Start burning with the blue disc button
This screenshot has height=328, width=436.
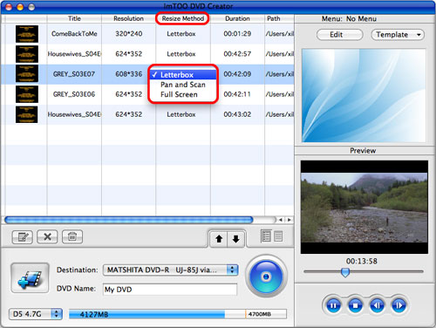click(266, 277)
